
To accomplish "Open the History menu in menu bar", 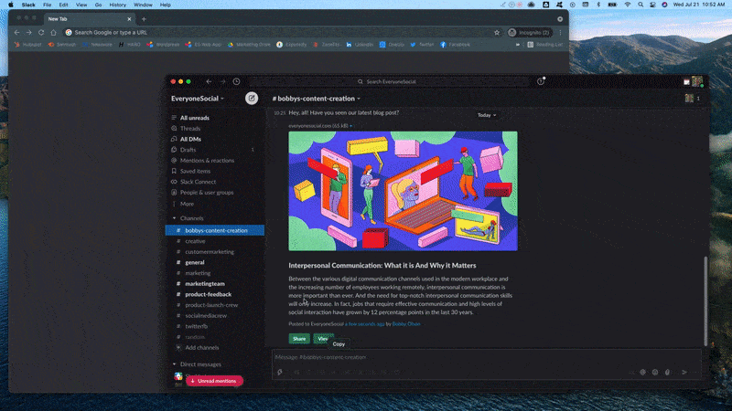I will point(118,5).
